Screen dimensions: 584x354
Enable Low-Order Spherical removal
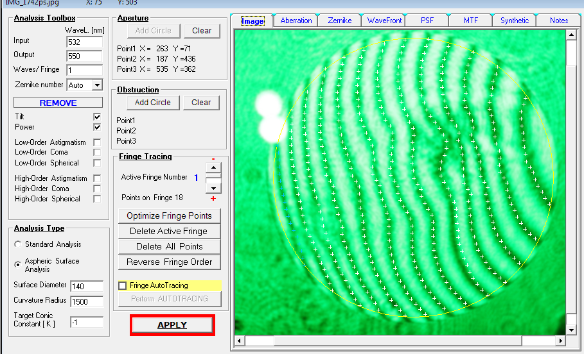(x=97, y=163)
